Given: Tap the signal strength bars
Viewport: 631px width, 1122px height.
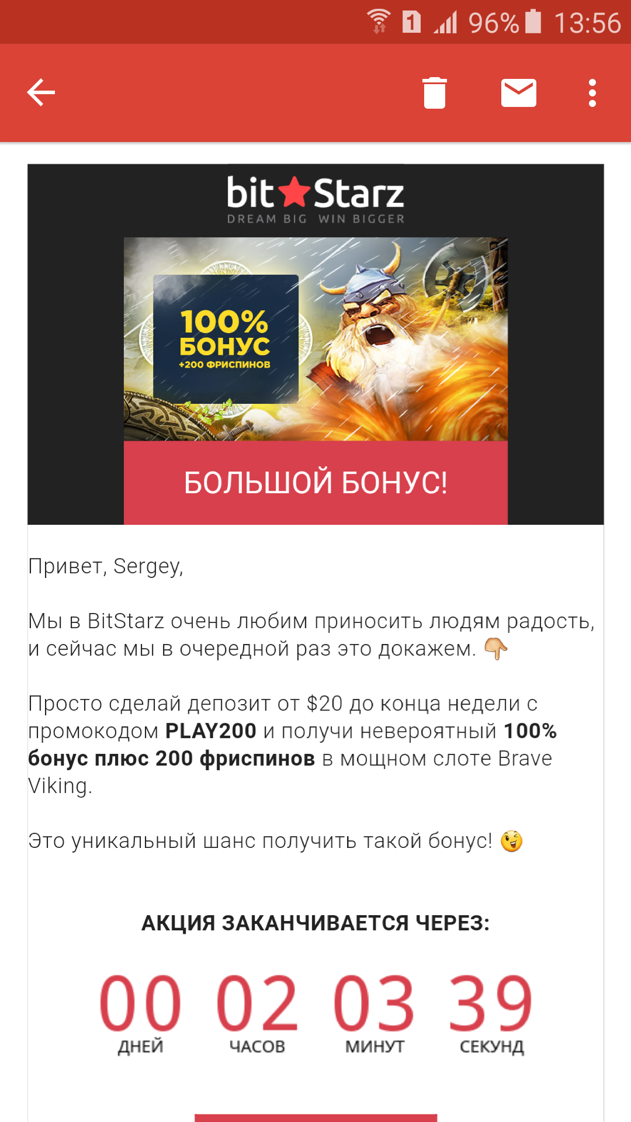Looking at the screenshot, I should coord(445,22).
